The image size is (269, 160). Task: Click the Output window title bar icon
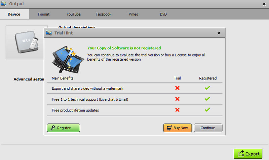tap(4, 4)
